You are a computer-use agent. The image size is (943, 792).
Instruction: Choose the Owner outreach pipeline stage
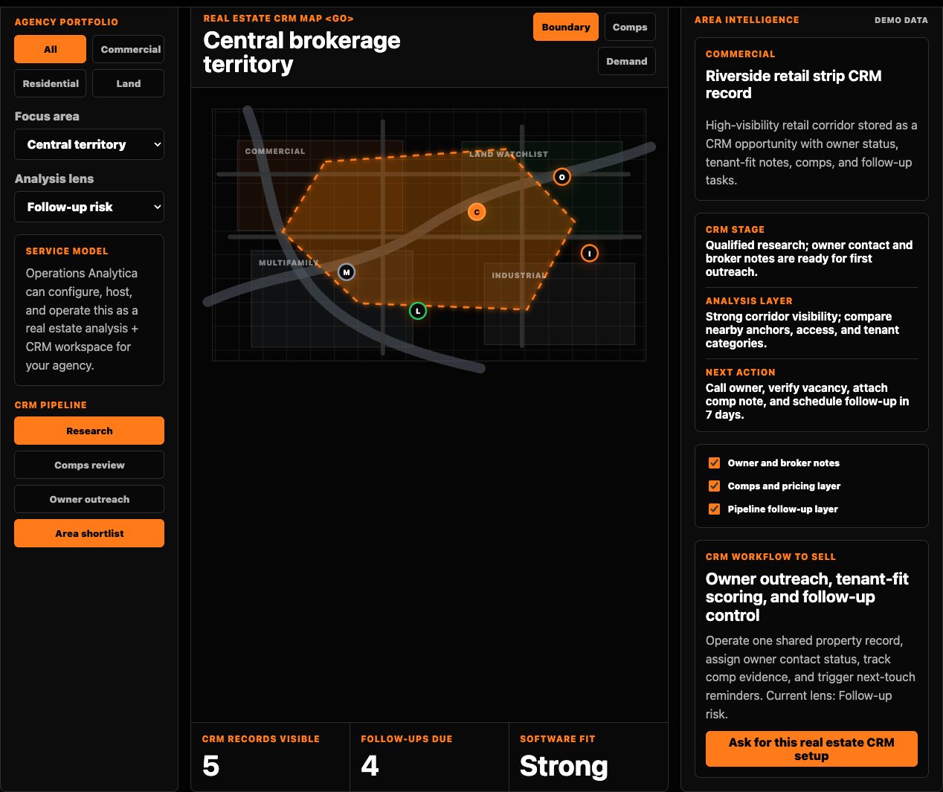tap(89, 499)
